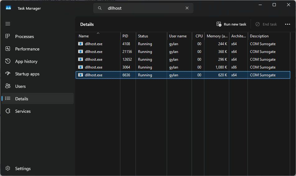Click the Services puzzle icon
The width and height of the screenshot is (296, 176).
[x=8, y=111]
